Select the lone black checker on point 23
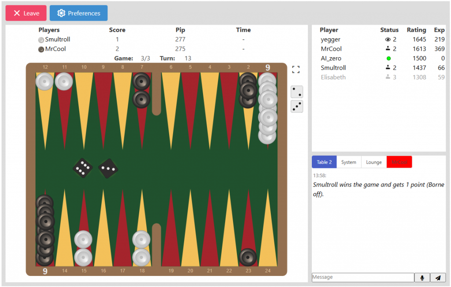This screenshot has width=451, height=287. pyautogui.click(x=248, y=257)
